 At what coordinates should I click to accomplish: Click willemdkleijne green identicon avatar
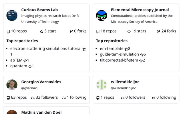tap(102, 85)
